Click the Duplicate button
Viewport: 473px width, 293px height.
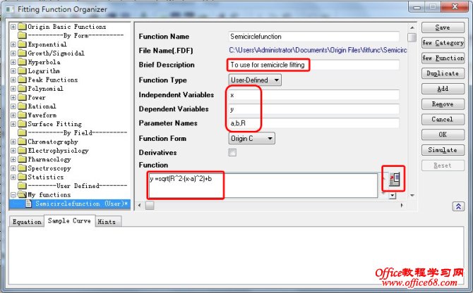[443, 73]
